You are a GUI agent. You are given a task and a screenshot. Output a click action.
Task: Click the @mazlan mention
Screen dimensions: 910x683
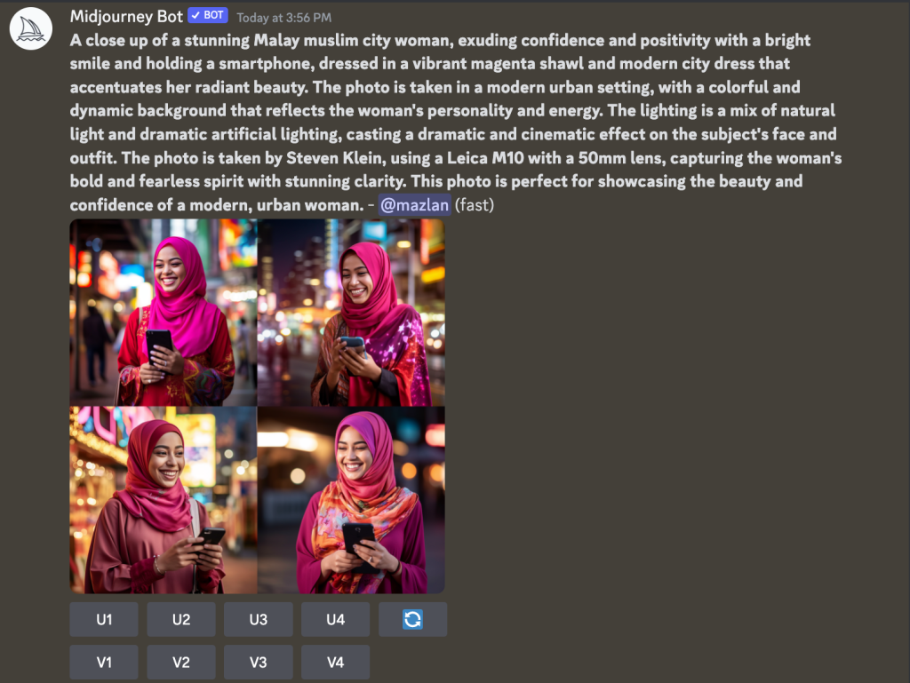(414, 204)
